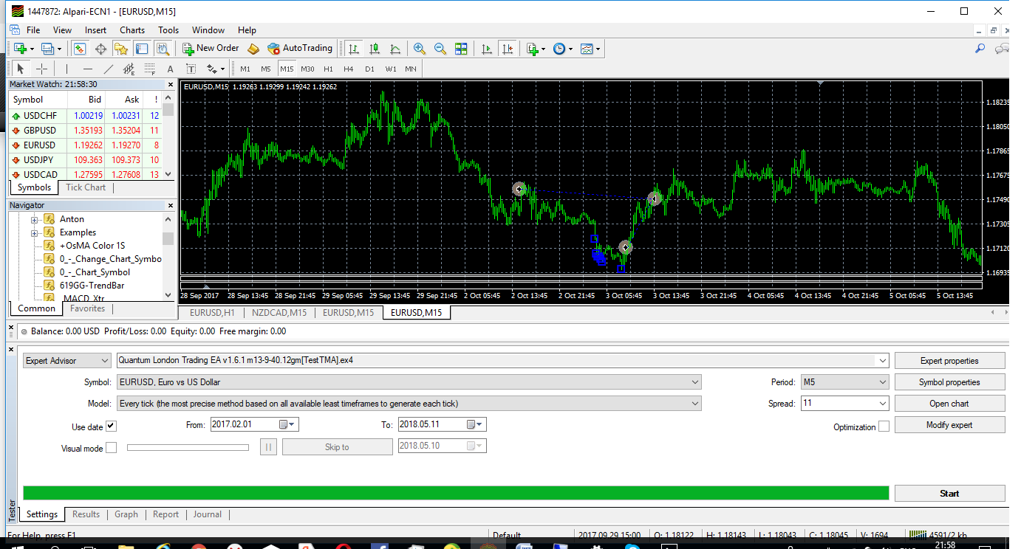
Task: Expand the Anton folder in Navigator
Action: click(x=34, y=219)
